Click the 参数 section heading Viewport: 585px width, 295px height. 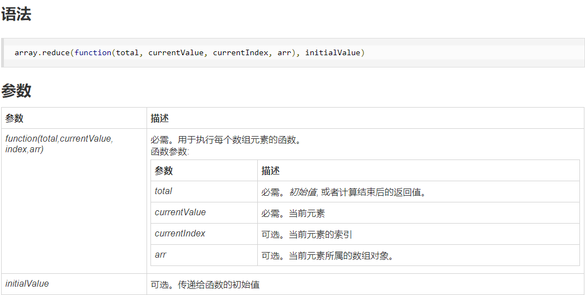tap(16, 91)
